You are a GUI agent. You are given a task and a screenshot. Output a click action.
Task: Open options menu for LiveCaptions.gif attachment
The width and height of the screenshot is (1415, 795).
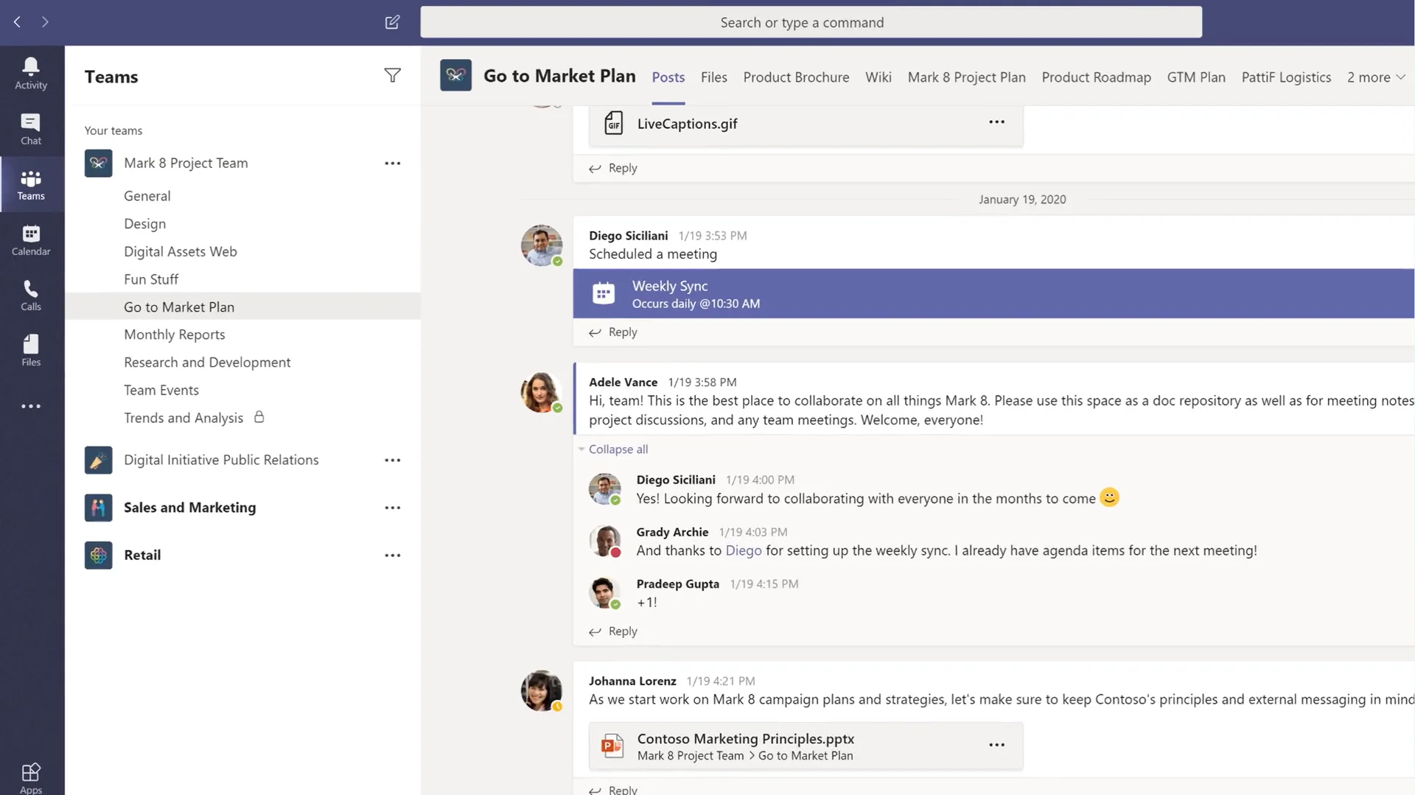click(996, 122)
